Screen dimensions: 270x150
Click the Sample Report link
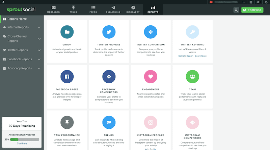click(186, 56)
